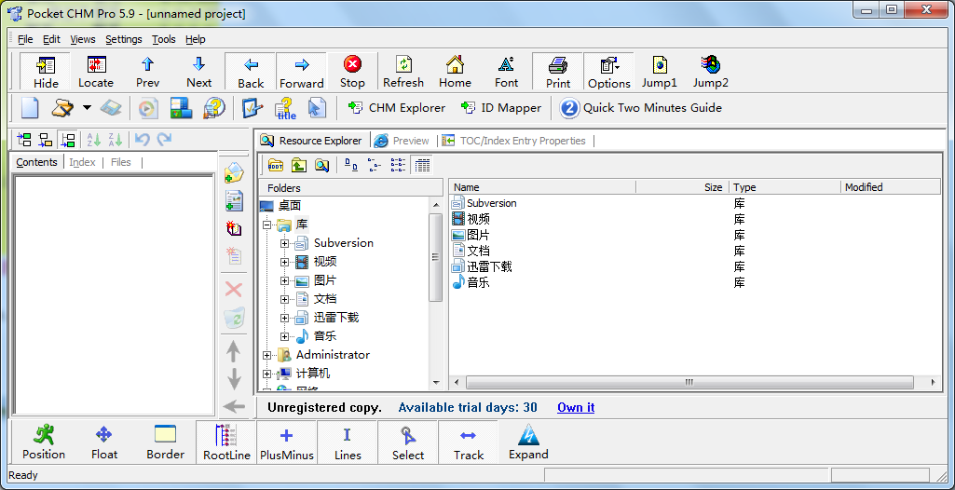Image resolution: width=955 pixels, height=490 pixels.
Task: Click the horizontal scrollbar in file list
Action: pyautogui.click(x=689, y=382)
